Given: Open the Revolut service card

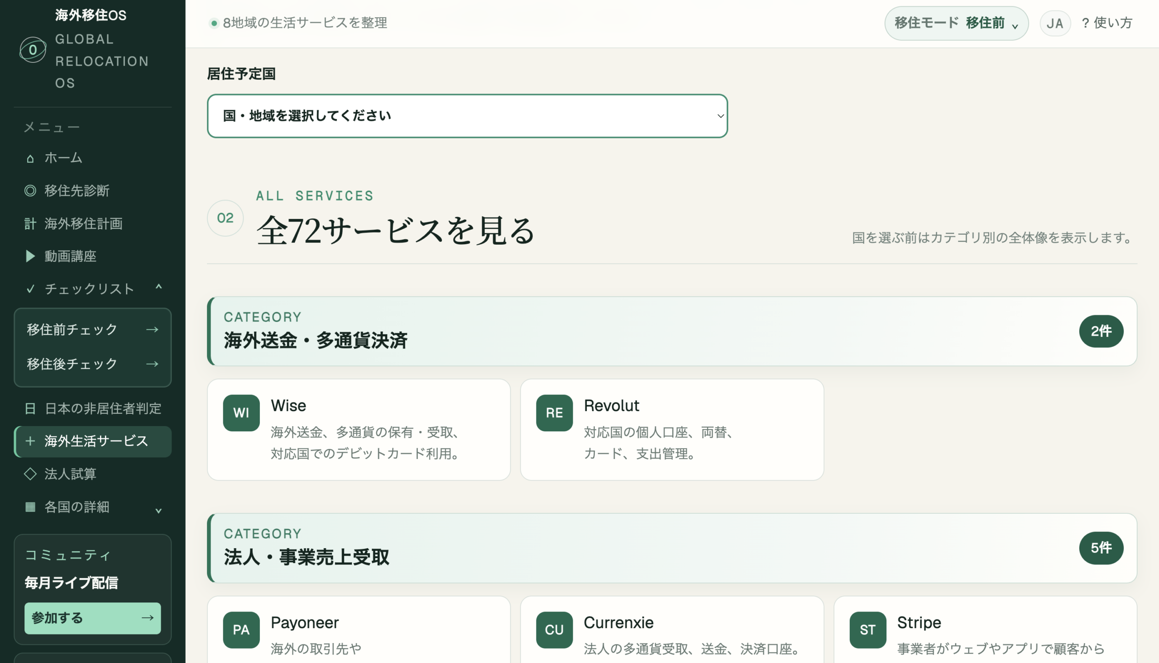Looking at the screenshot, I should pyautogui.click(x=672, y=429).
